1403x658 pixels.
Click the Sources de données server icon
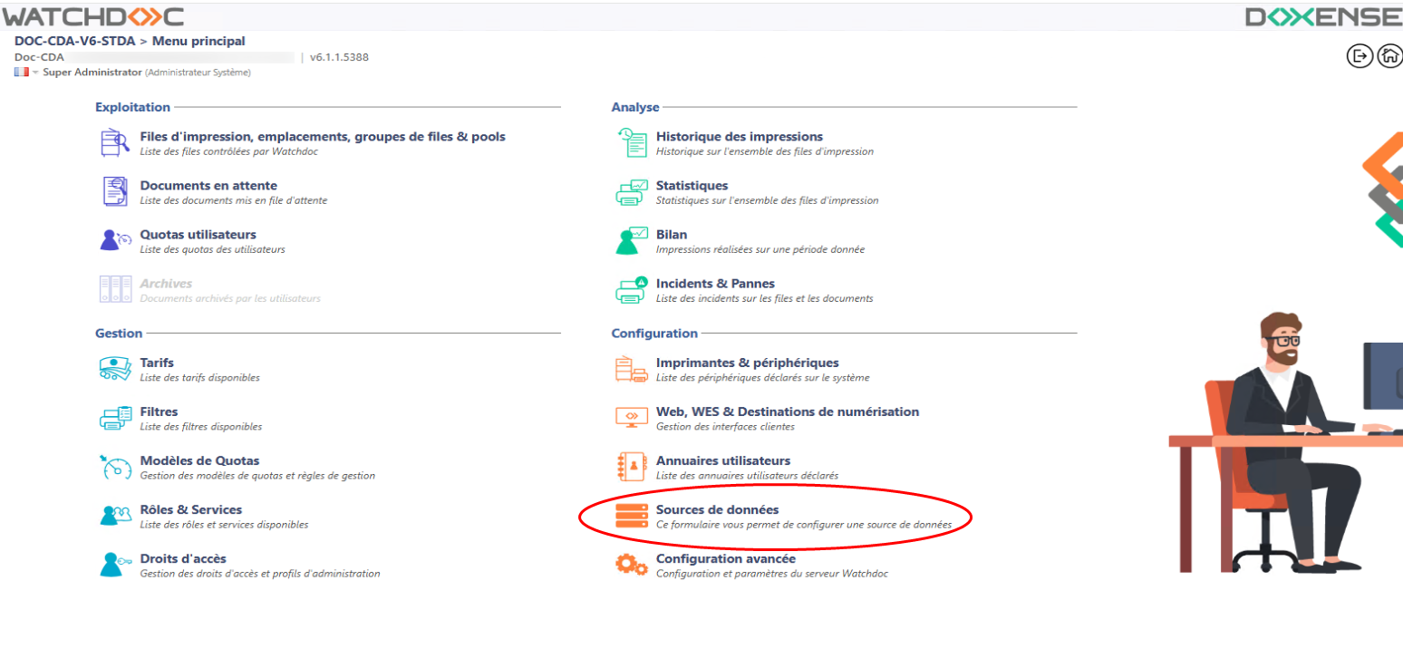coord(632,516)
